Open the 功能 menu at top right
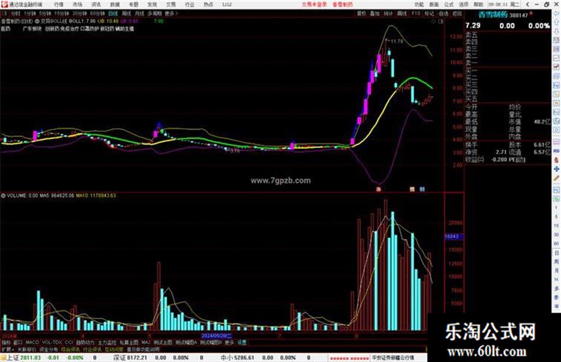561x362 pixels. [419, 5]
